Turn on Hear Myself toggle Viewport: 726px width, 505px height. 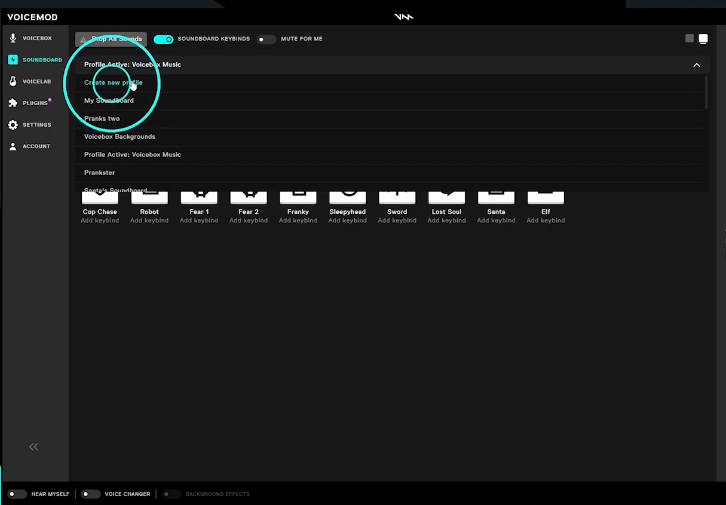tap(17, 494)
